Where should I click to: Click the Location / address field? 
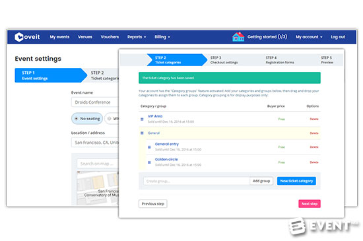(95, 143)
